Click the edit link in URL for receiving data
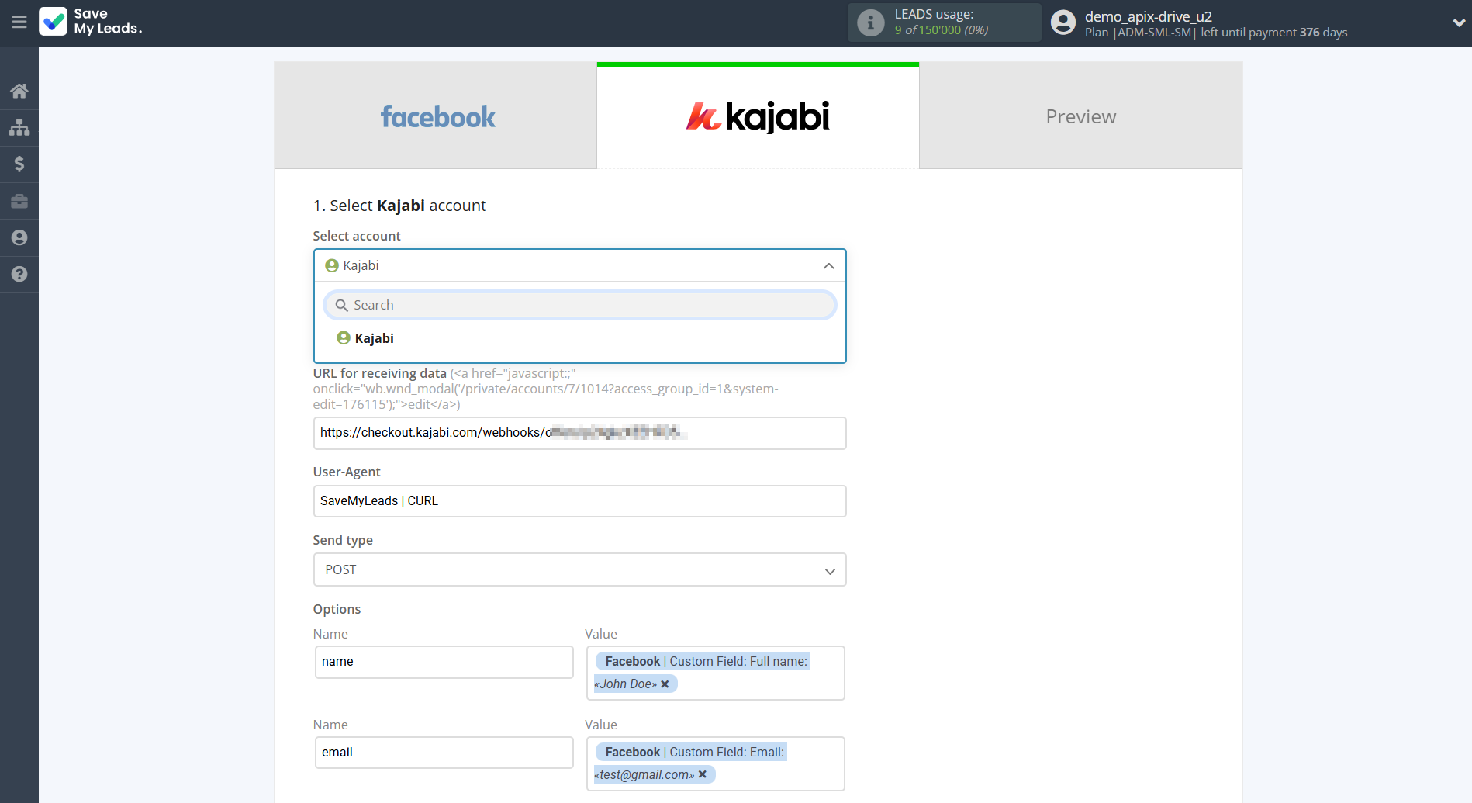 [419, 403]
